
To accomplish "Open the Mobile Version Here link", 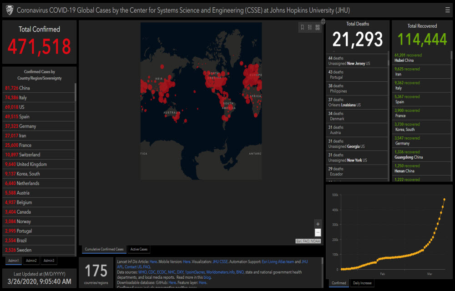I will click(x=187, y=262).
